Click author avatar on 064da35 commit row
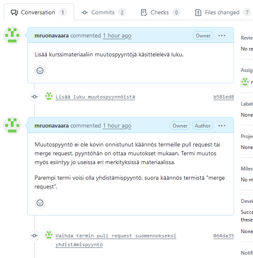This screenshot has height=258, width=253. pyautogui.click(x=49, y=235)
